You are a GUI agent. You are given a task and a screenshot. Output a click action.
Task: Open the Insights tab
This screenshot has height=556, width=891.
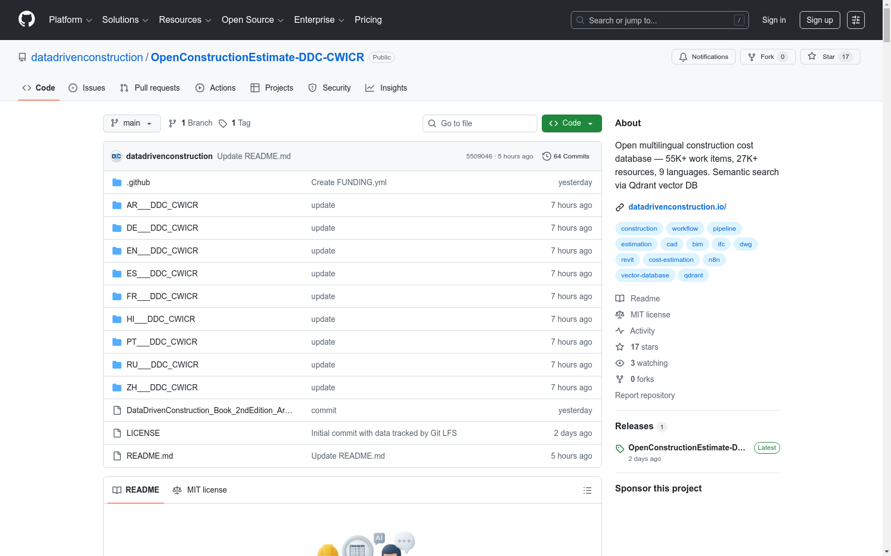click(x=386, y=88)
